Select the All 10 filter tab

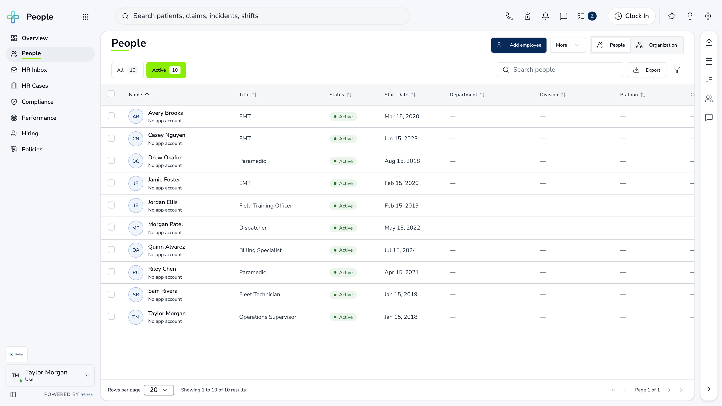[x=128, y=70]
